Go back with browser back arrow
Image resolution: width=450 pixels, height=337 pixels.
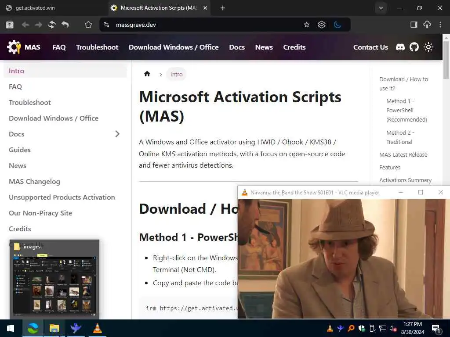point(25,25)
